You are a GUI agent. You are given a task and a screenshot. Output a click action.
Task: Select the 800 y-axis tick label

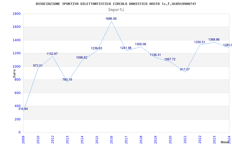point(18,79)
